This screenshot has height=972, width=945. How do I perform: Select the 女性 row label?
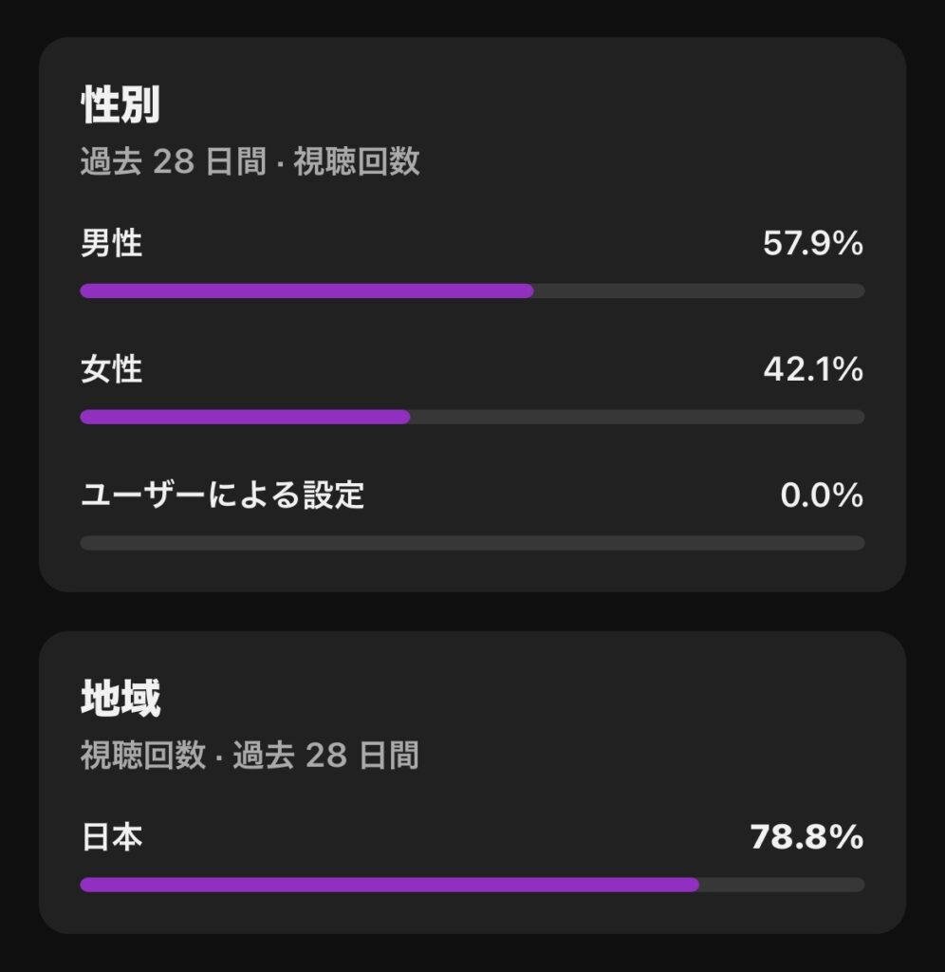112,369
